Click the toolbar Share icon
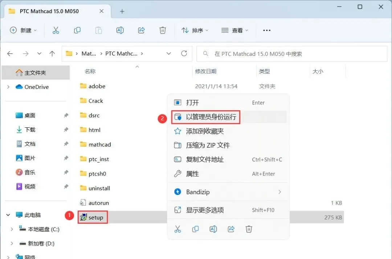The width and height of the screenshot is (392, 259). (x=141, y=30)
